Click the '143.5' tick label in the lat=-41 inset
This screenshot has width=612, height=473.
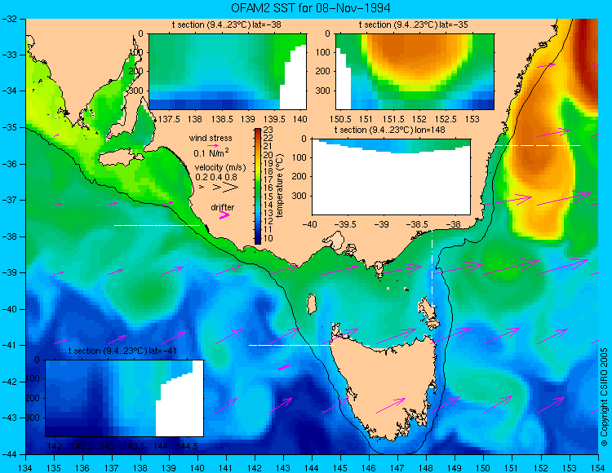click(135, 446)
